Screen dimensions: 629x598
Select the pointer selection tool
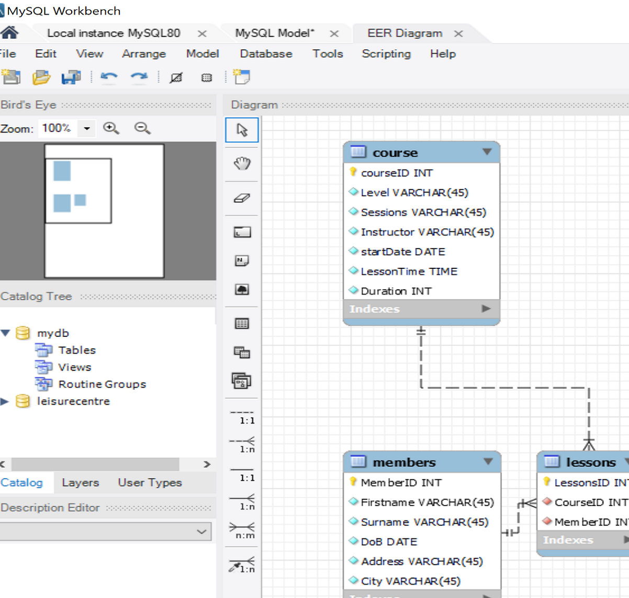coord(242,130)
